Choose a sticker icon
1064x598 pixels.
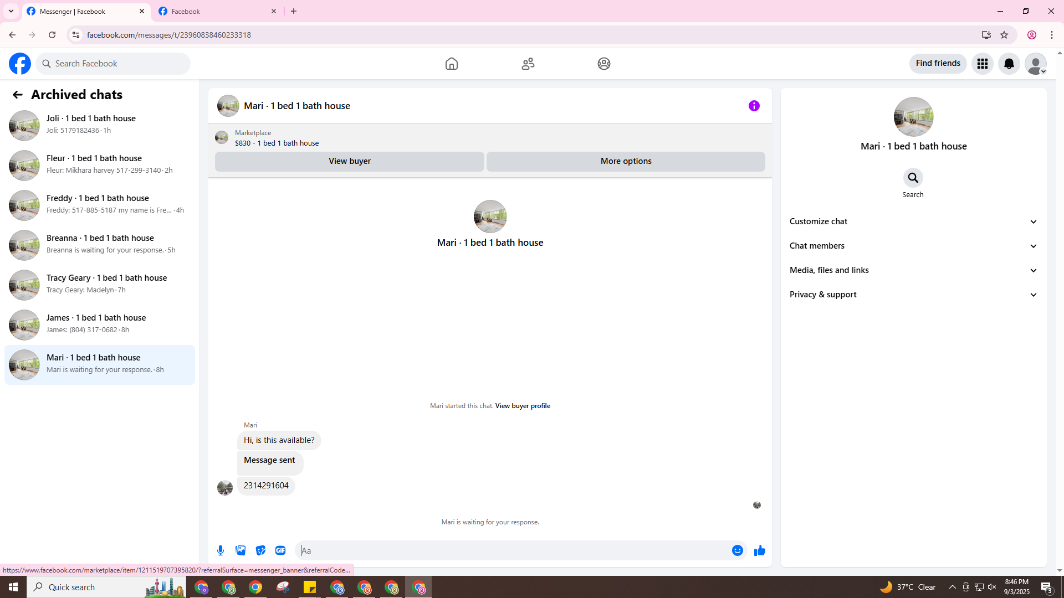[x=260, y=550]
